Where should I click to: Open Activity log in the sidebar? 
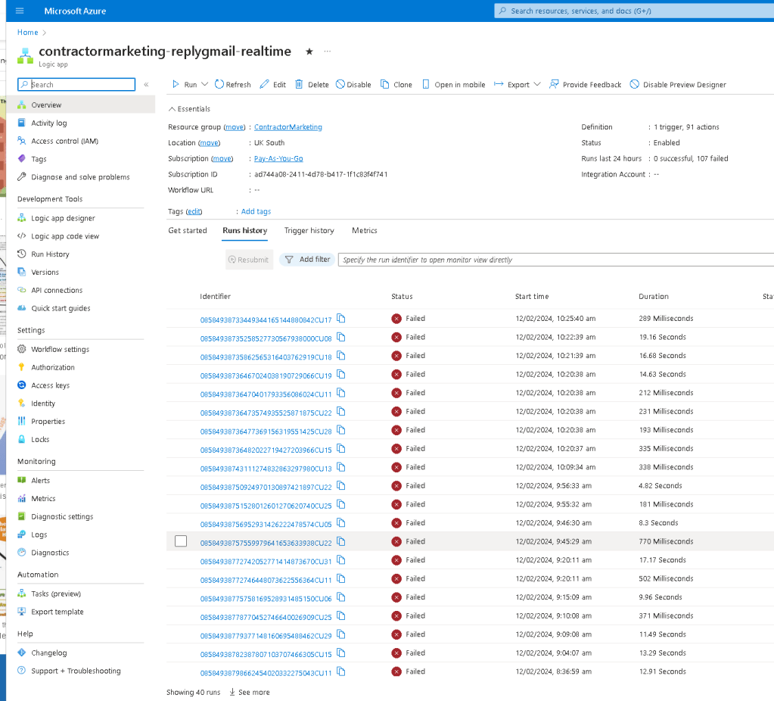click(49, 123)
